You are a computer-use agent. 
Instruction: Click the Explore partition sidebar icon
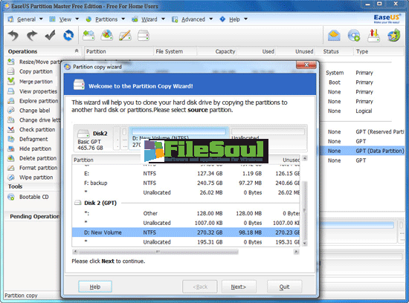pos(11,101)
